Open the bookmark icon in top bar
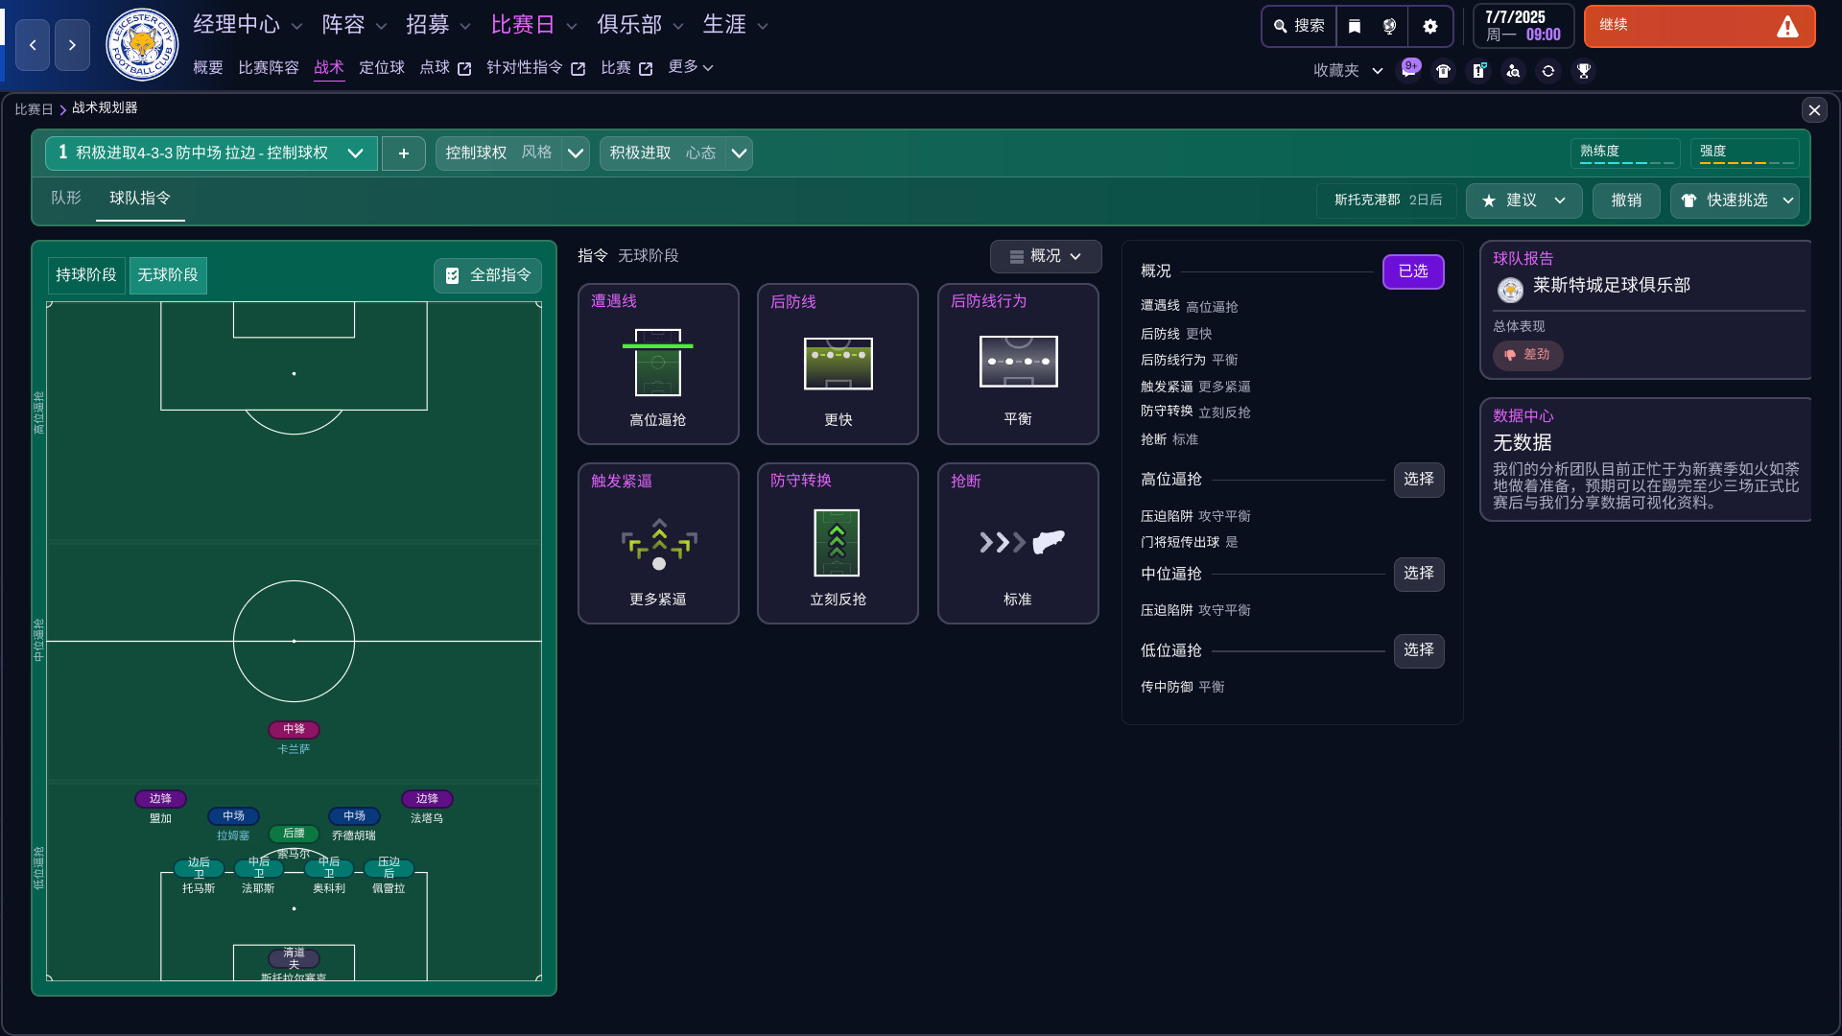This screenshot has height=1036, width=1842. (1355, 26)
